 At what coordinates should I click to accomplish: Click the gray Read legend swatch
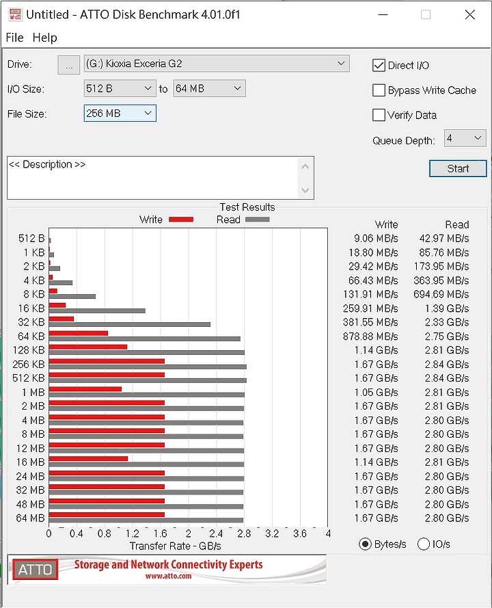point(257,220)
